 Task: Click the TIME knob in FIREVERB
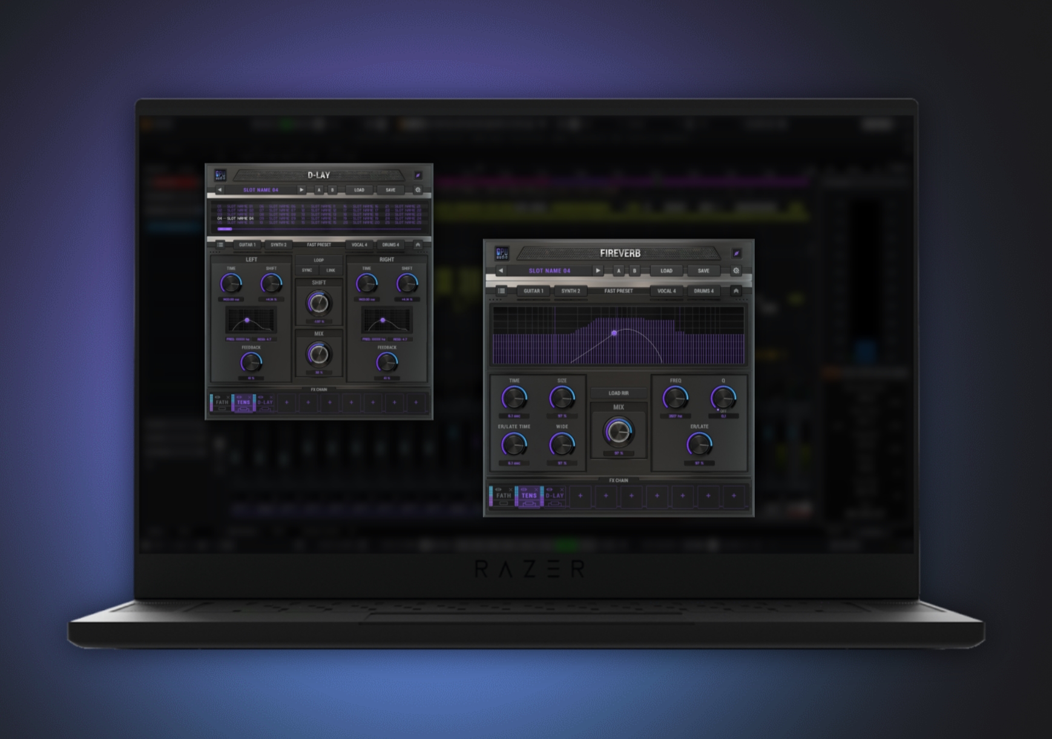coord(514,398)
